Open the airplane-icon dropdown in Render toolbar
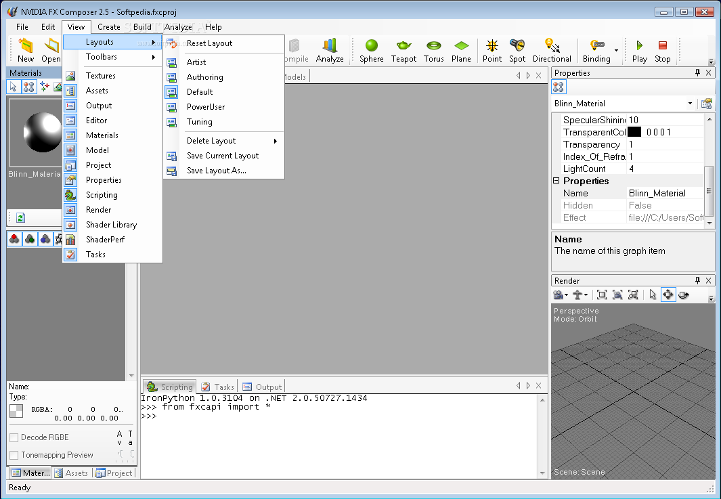This screenshot has height=499, width=721. 586,295
